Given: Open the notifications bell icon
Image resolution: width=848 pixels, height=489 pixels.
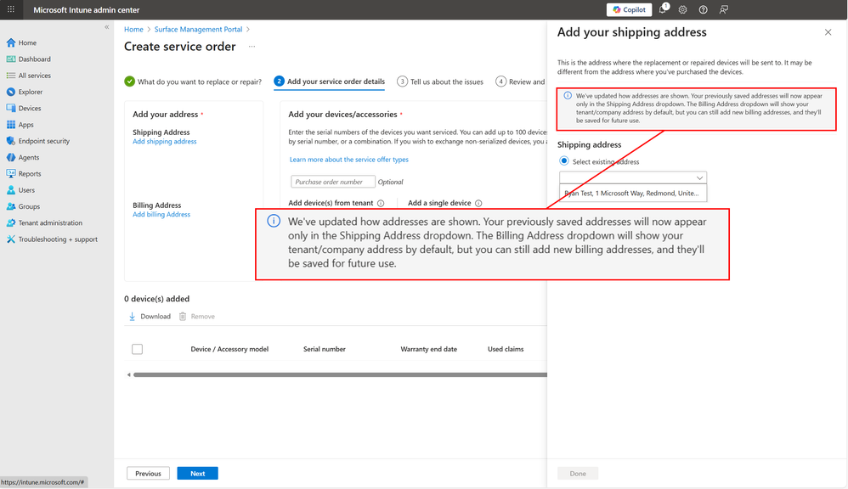Looking at the screenshot, I should [663, 9].
